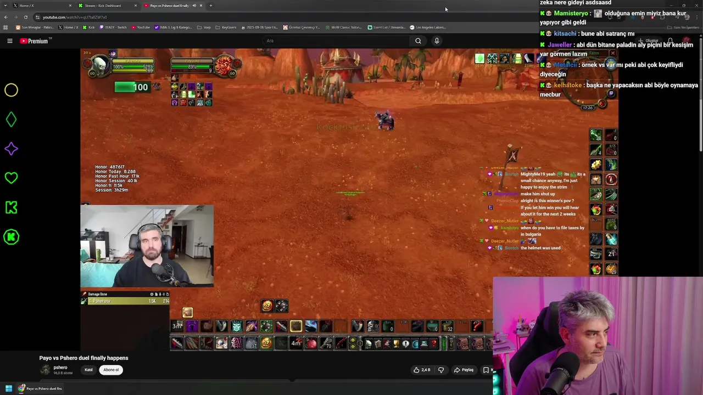703x395 pixels.
Task: Open the WoW Classic Tailori... bookmark
Action: tap(343, 27)
